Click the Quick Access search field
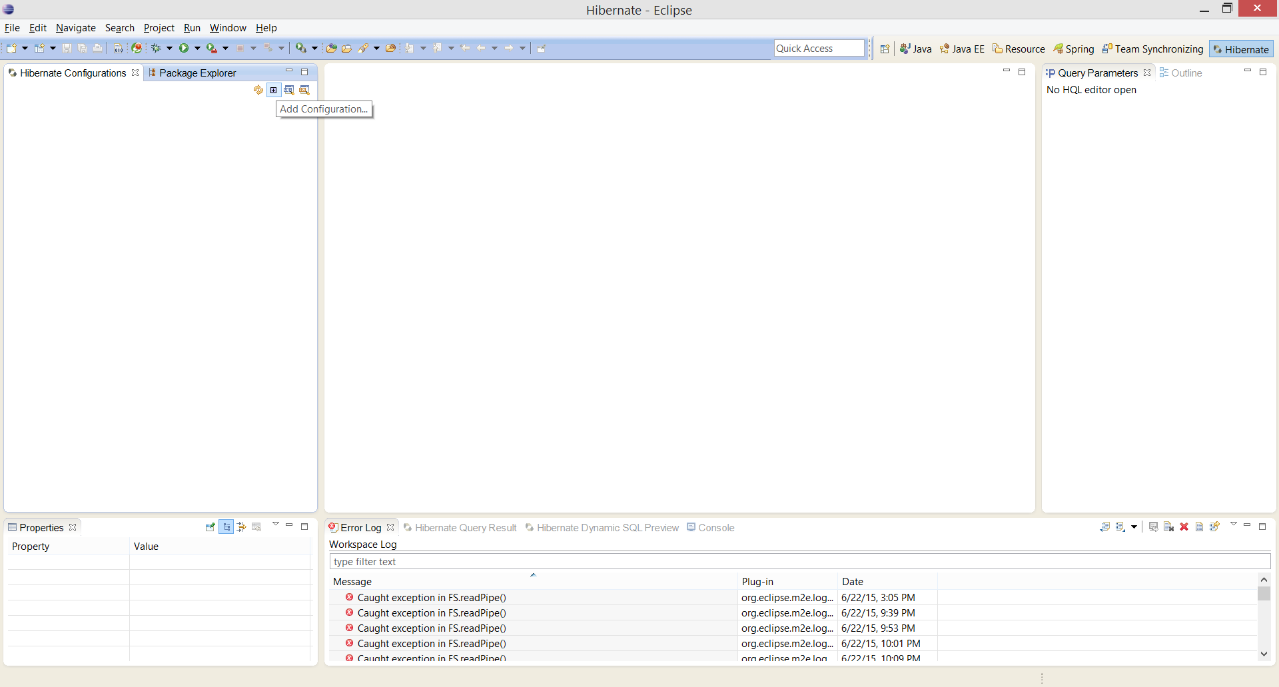The image size is (1279, 687). coord(819,48)
